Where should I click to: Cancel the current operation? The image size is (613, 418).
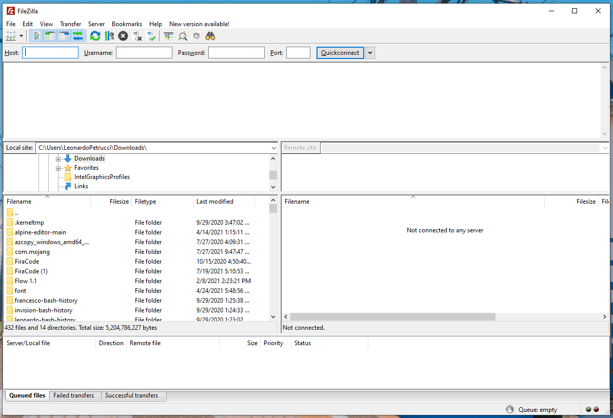[123, 36]
